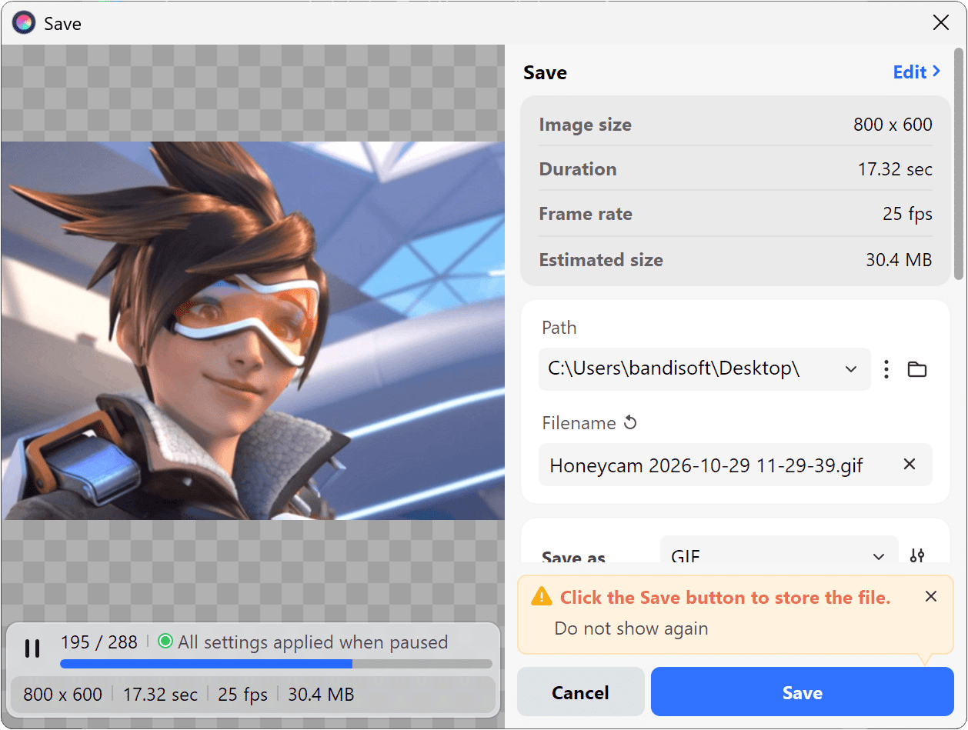
Task: Click the blue Save button
Action: 802,692
